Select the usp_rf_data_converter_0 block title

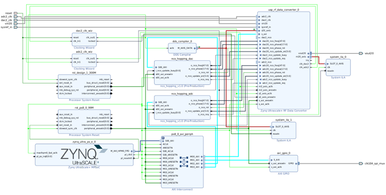(284, 9)
